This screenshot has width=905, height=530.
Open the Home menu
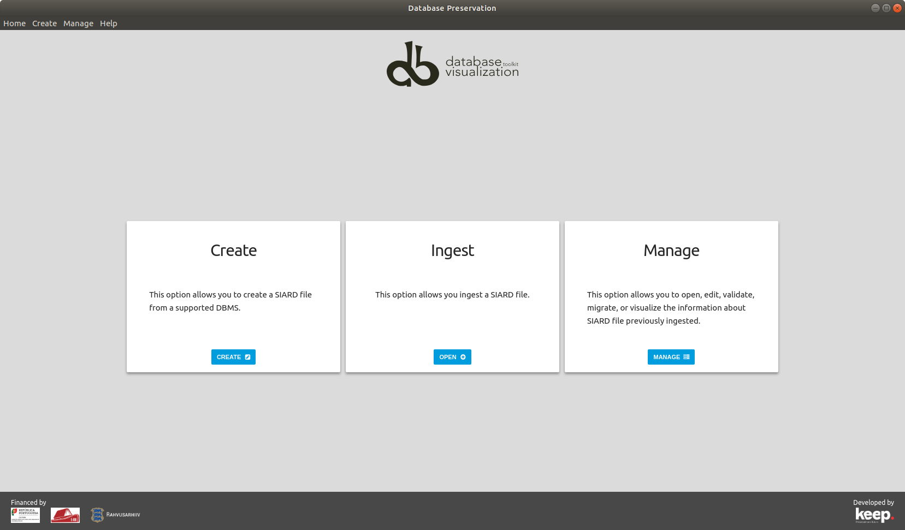click(x=14, y=23)
